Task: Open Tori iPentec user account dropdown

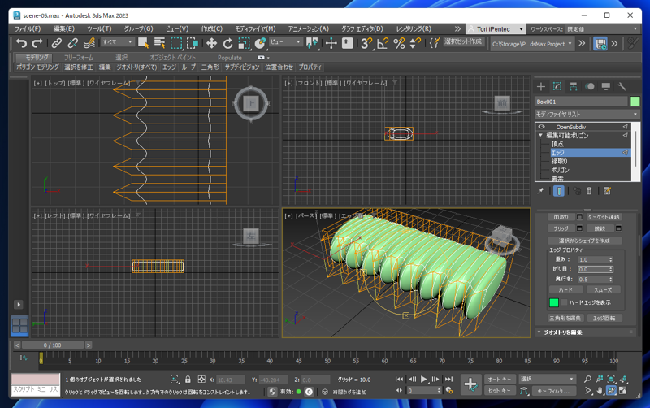Action: pos(496,29)
